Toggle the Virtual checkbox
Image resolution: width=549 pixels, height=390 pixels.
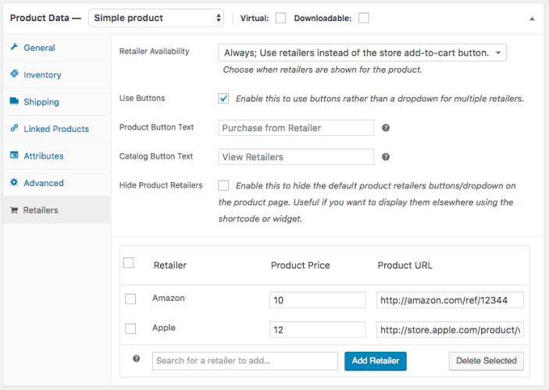(281, 18)
